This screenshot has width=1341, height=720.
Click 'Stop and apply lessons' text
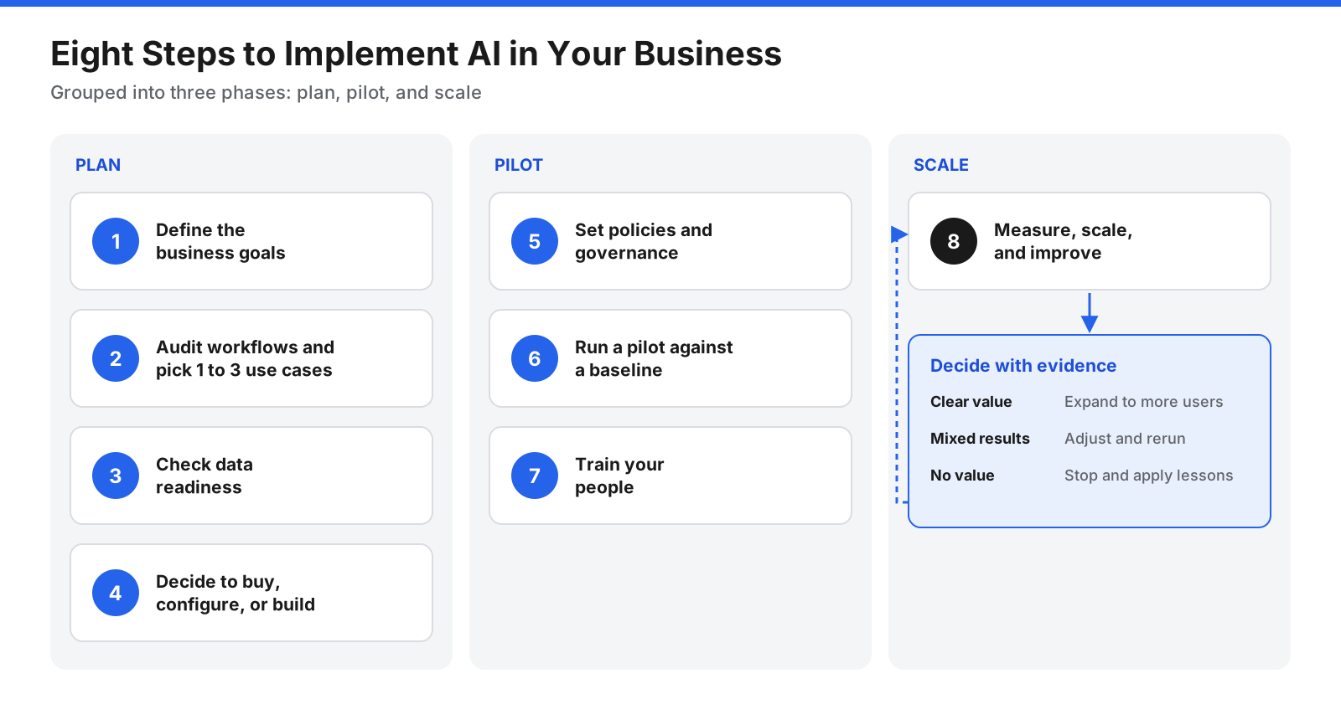coord(1148,476)
